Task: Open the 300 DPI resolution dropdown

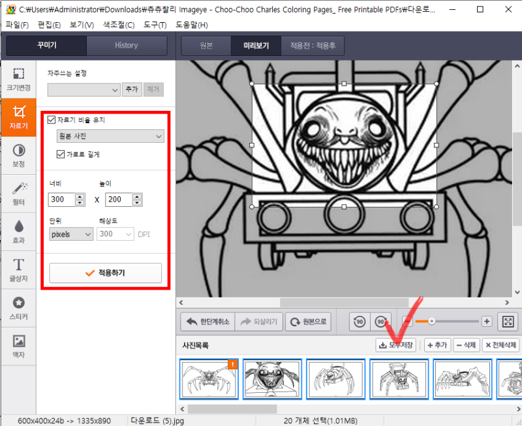Action: (x=115, y=234)
